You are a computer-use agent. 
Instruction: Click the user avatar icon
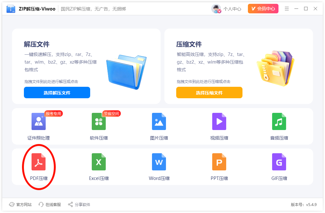216,9
